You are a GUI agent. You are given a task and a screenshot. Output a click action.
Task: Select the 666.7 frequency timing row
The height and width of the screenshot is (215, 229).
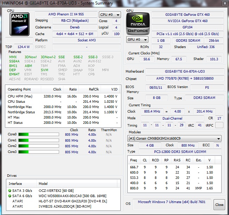[x=174, y=167]
